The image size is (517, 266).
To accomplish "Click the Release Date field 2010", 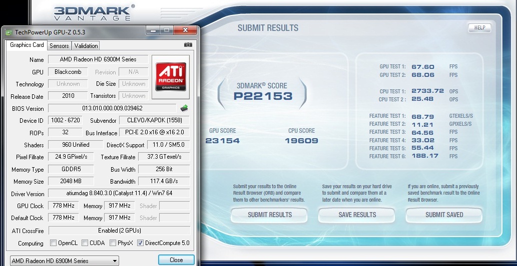I will (68, 96).
